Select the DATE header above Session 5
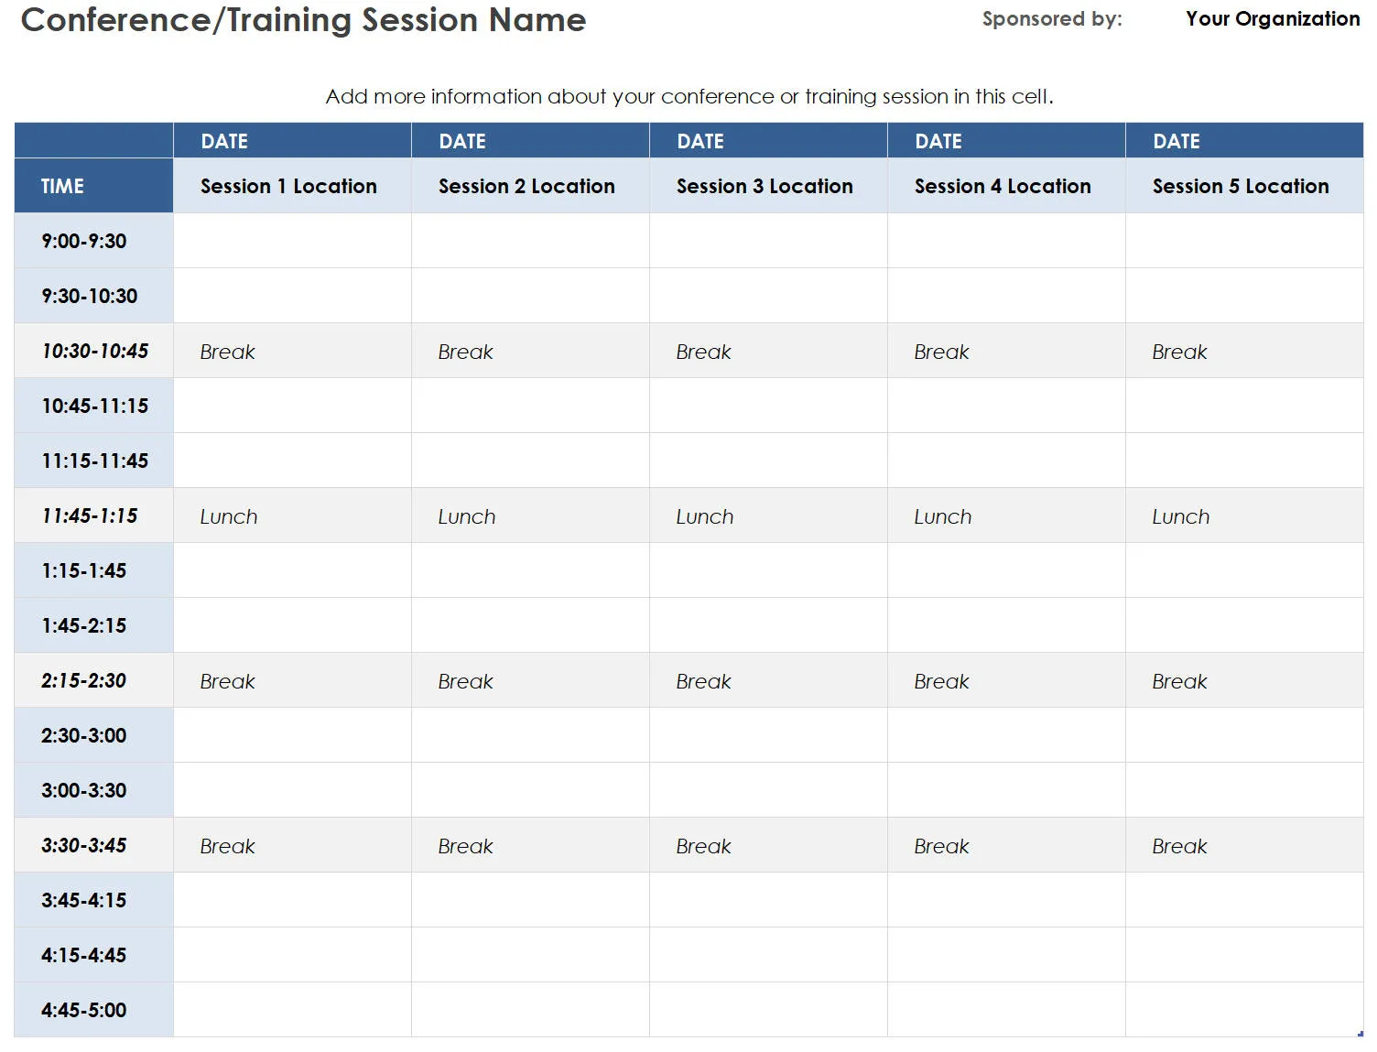 tap(1176, 141)
